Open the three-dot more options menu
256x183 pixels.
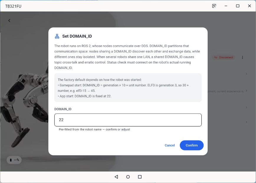click(242, 57)
